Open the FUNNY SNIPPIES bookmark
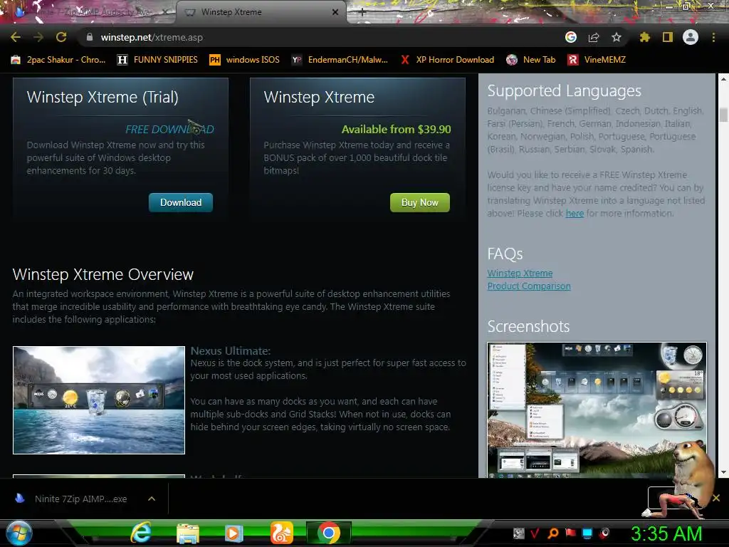 (157, 60)
